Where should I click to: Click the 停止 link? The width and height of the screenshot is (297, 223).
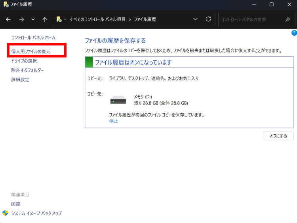pyautogui.click(x=114, y=121)
